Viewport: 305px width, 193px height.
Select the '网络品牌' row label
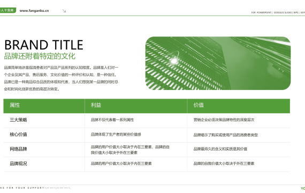(x=18, y=149)
